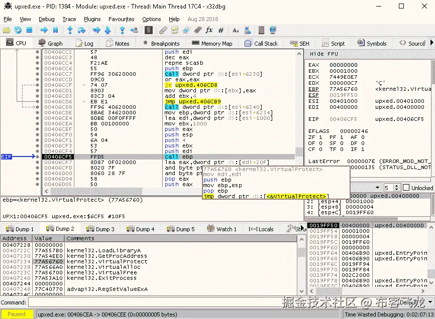Click Execute Till Return toolbar icon
Screen dimensions: 435x319
pos(123,30)
